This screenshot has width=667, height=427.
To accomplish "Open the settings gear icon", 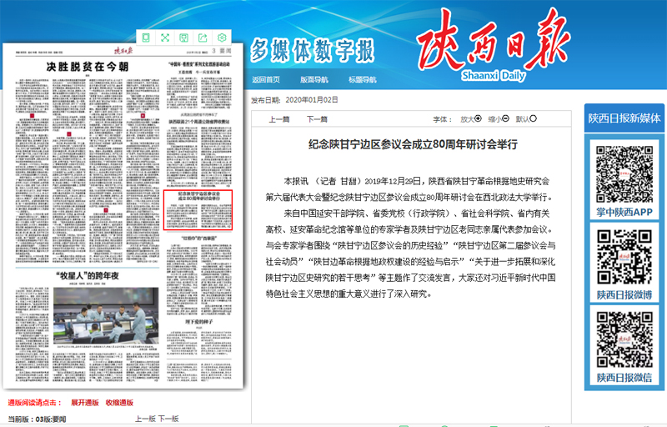I will pos(222,38).
